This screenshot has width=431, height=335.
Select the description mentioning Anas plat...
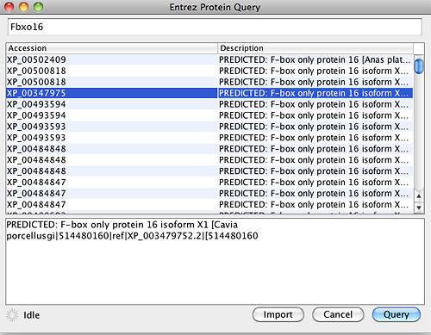tap(315, 59)
